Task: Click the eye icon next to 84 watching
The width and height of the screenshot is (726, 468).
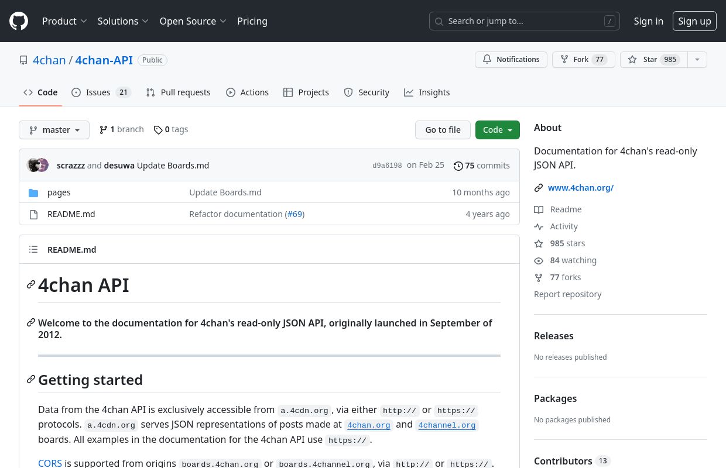Action: click(539, 260)
